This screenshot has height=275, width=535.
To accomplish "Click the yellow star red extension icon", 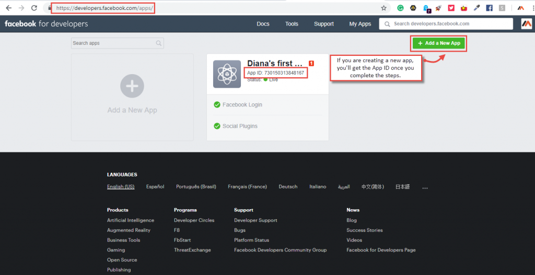I will pyautogui.click(x=464, y=8).
